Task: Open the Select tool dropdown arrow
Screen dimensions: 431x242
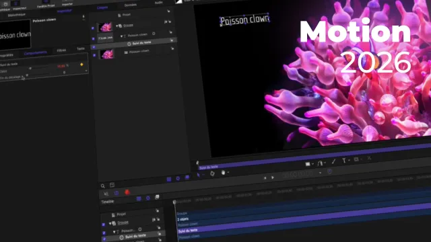Action: click(203, 175)
